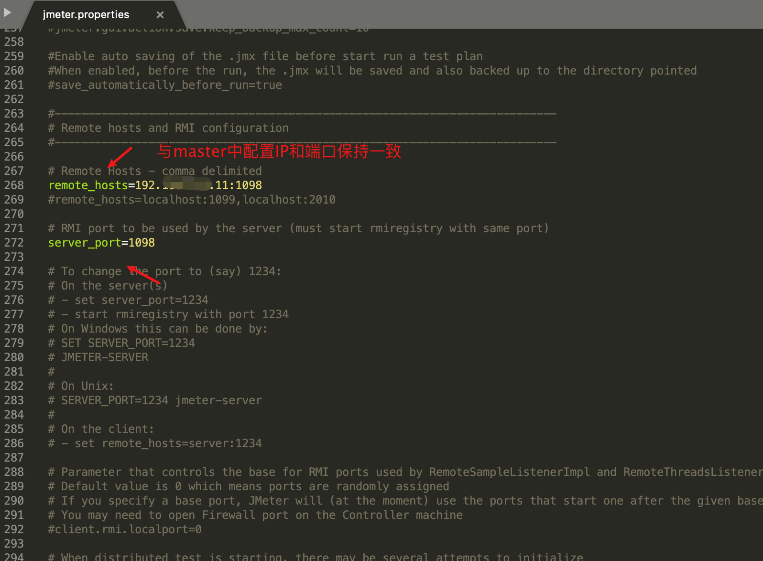Image resolution: width=763 pixels, height=561 pixels.
Task: Close the jmeter.properties tab
Action: (x=160, y=15)
